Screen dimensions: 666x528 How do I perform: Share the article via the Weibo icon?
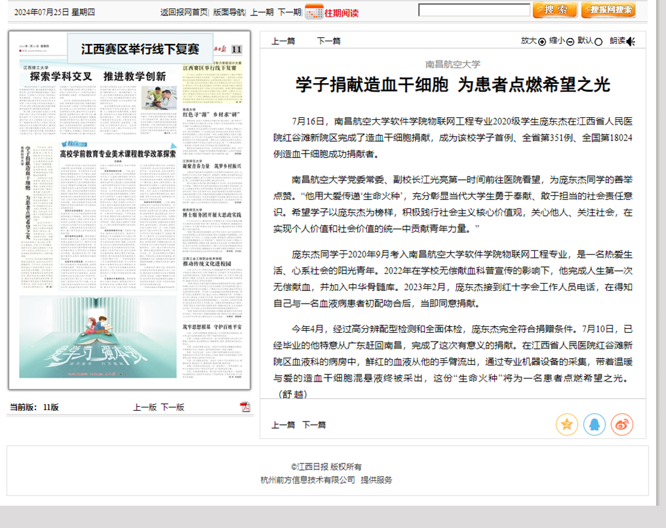pyautogui.click(x=621, y=424)
